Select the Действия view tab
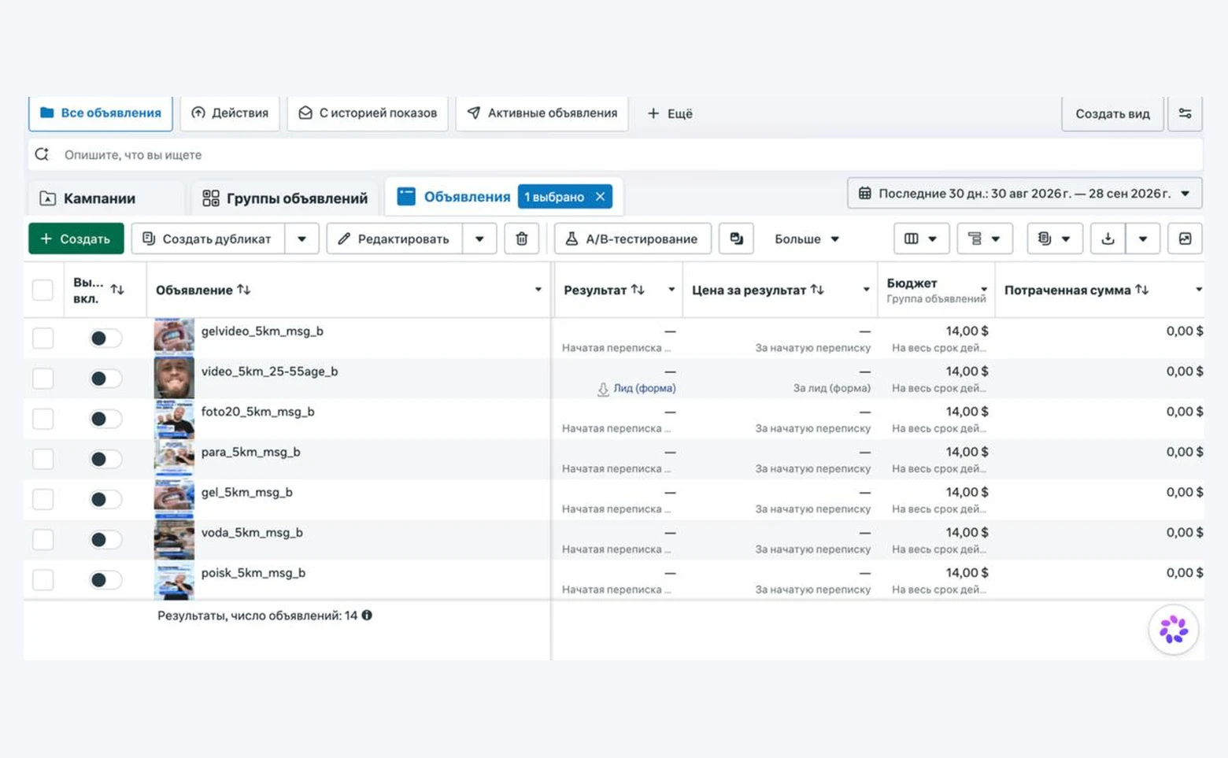The height and width of the screenshot is (758, 1228). (x=230, y=113)
